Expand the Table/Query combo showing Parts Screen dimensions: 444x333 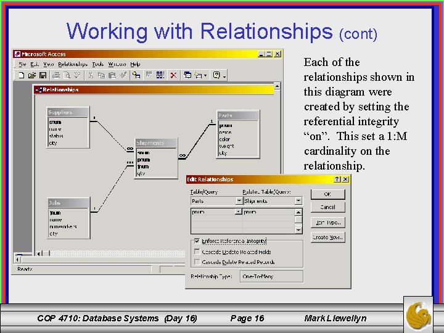[x=239, y=201]
